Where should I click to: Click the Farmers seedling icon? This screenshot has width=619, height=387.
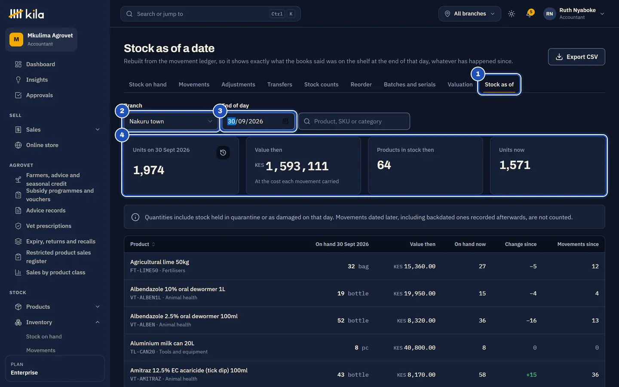point(18,179)
